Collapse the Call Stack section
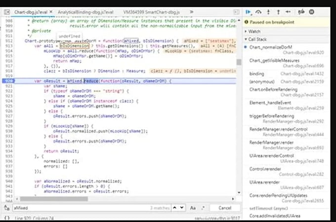This screenshot has width=336, height=222. (287, 39)
